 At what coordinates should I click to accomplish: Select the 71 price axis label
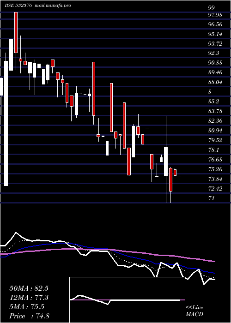(x=212, y=198)
